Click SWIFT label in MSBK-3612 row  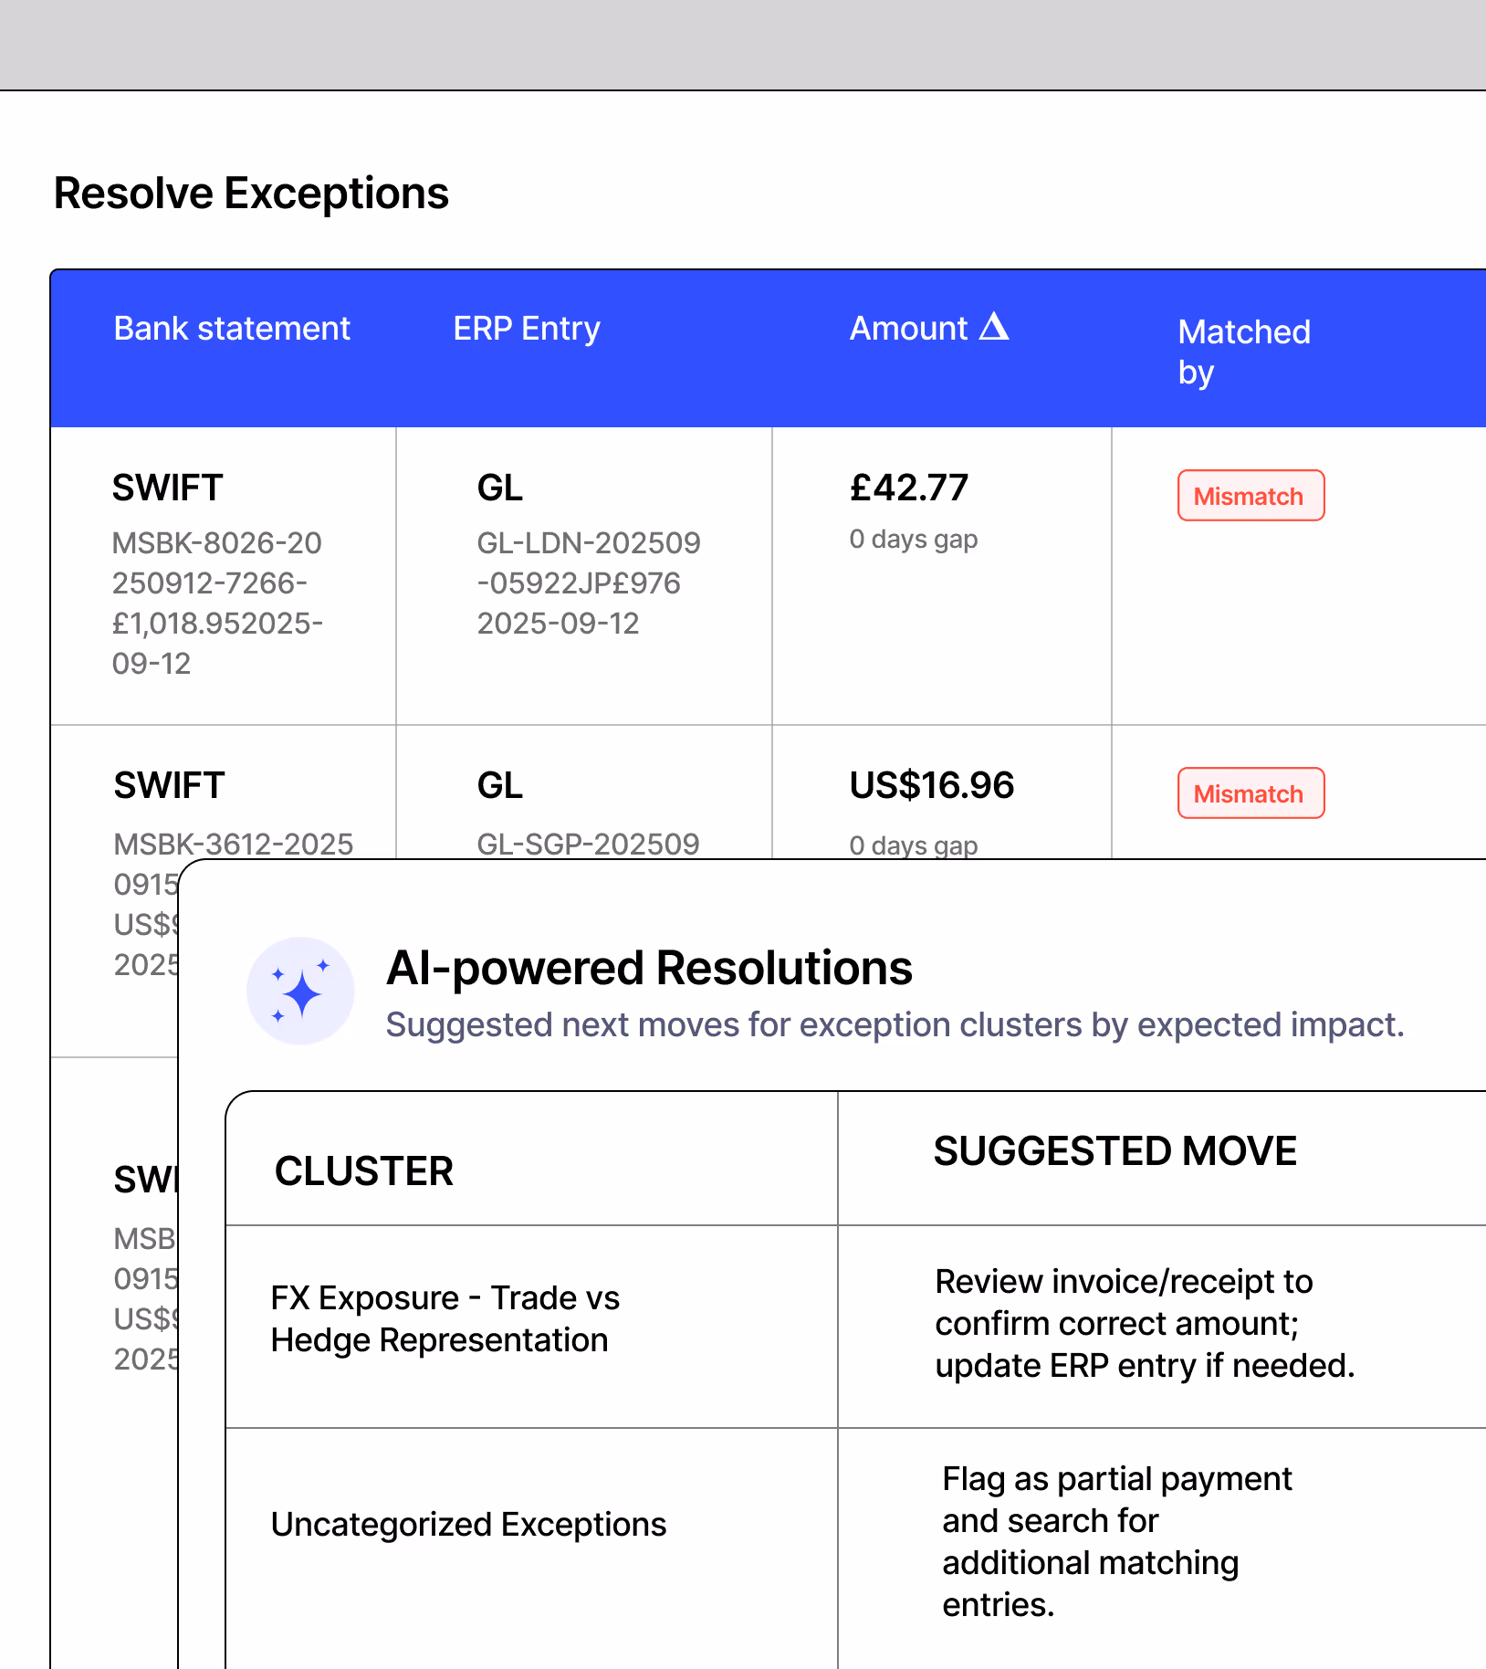169,785
